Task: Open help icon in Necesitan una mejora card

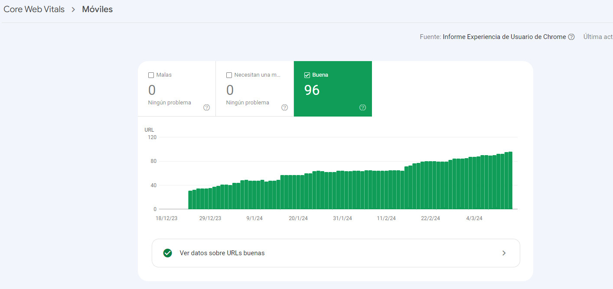Action: (284, 107)
